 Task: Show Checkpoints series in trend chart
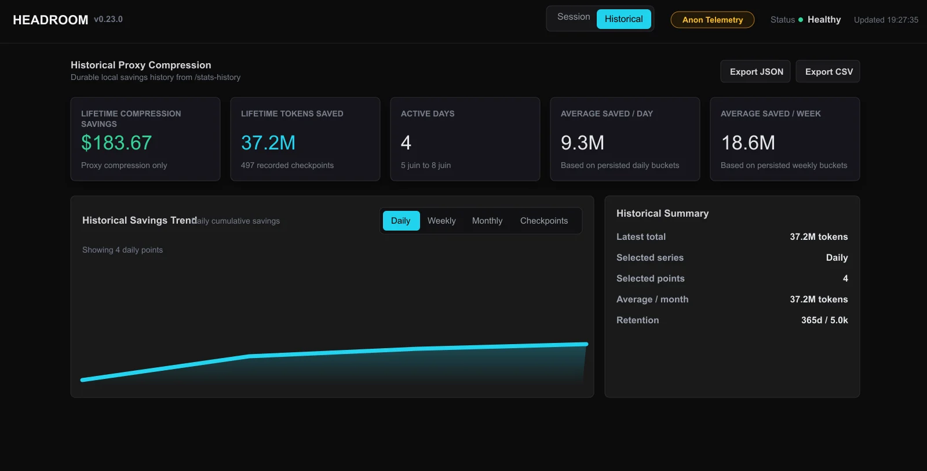tap(544, 221)
